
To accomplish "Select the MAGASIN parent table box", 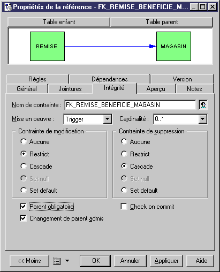I will pyautogui.click(x=173, y=47).
